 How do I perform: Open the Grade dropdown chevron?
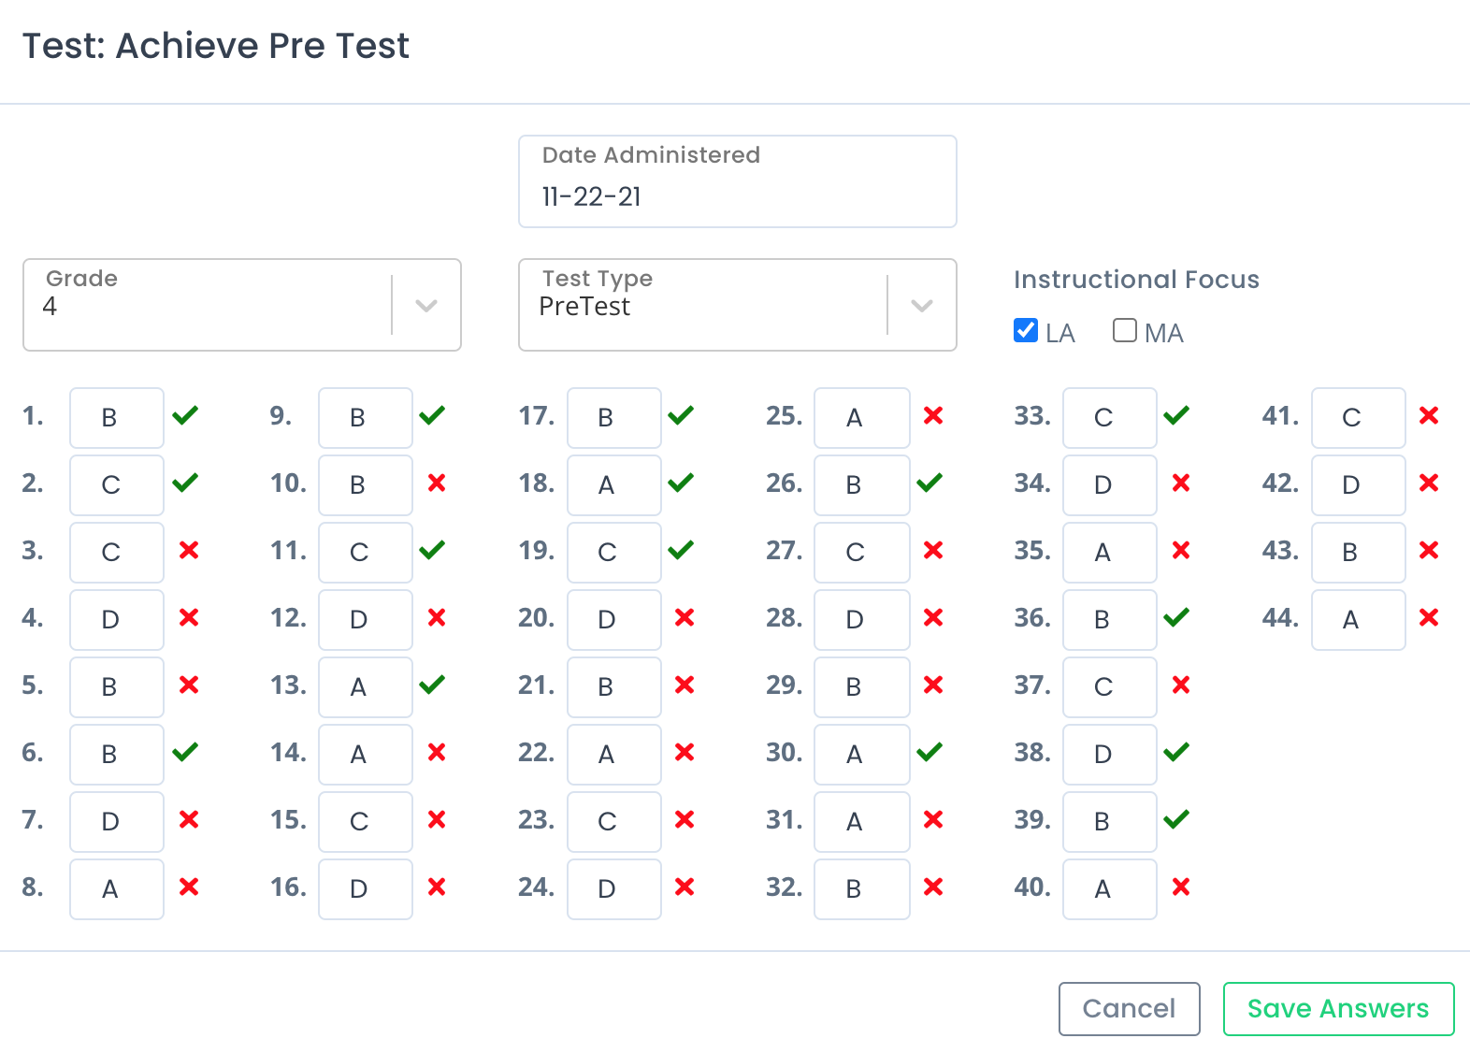426,306
